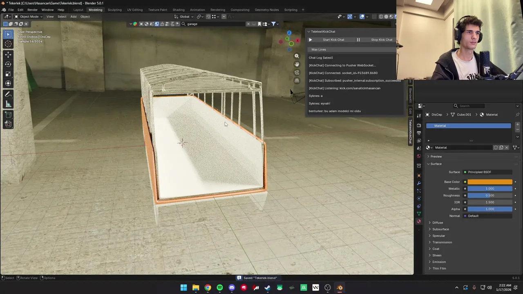This screenshot has height=294, width=523.
Task: Open the Render properties tab icon
Action: tap(419, 125)
